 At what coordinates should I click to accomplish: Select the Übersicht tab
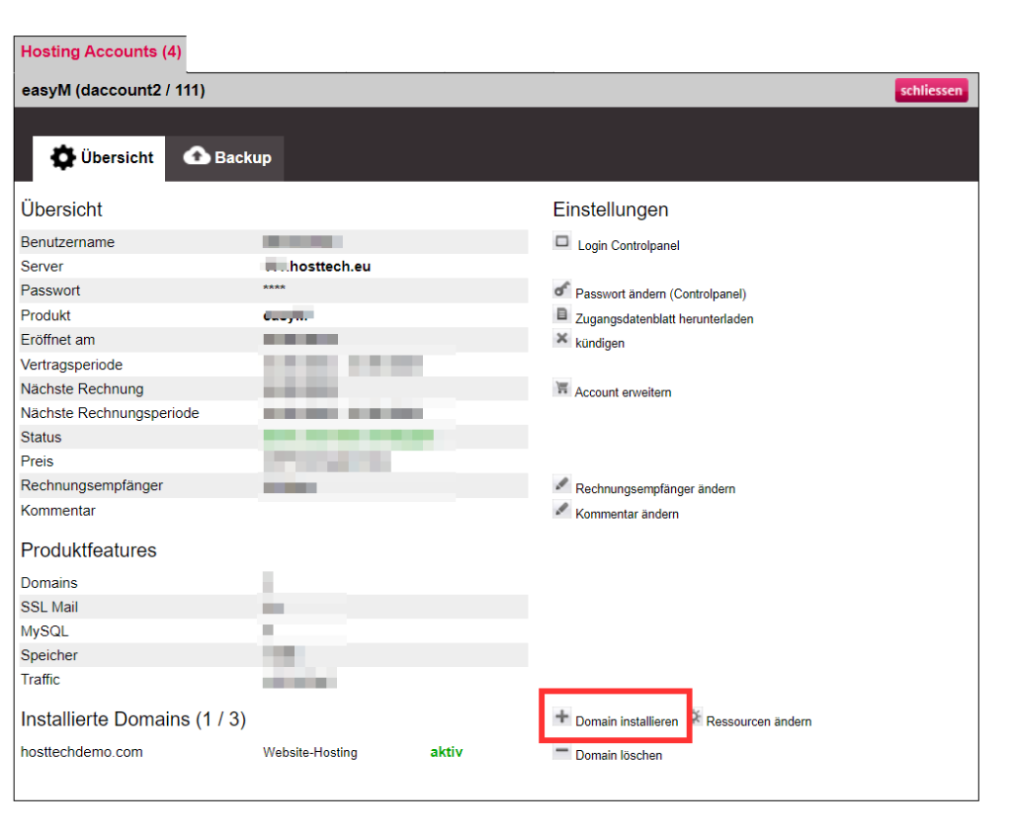pos(103,158)
